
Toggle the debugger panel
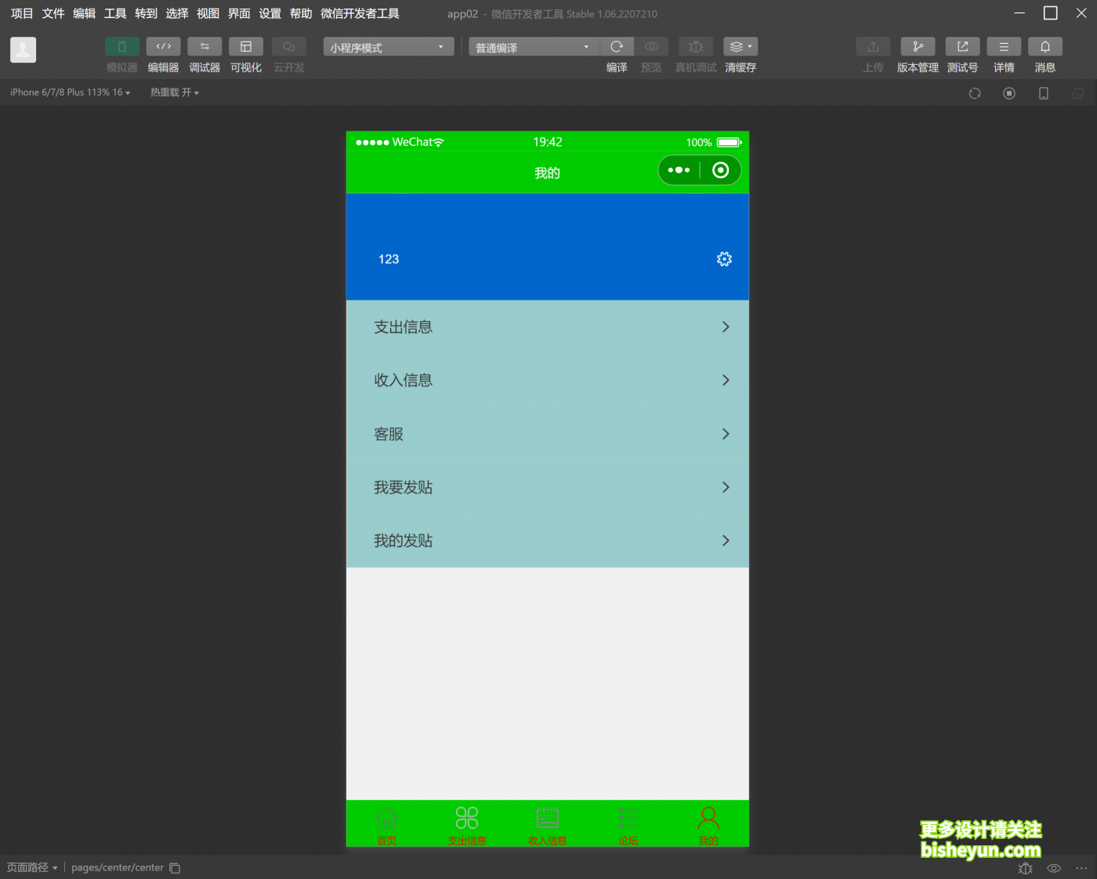[x=205, y=47]
